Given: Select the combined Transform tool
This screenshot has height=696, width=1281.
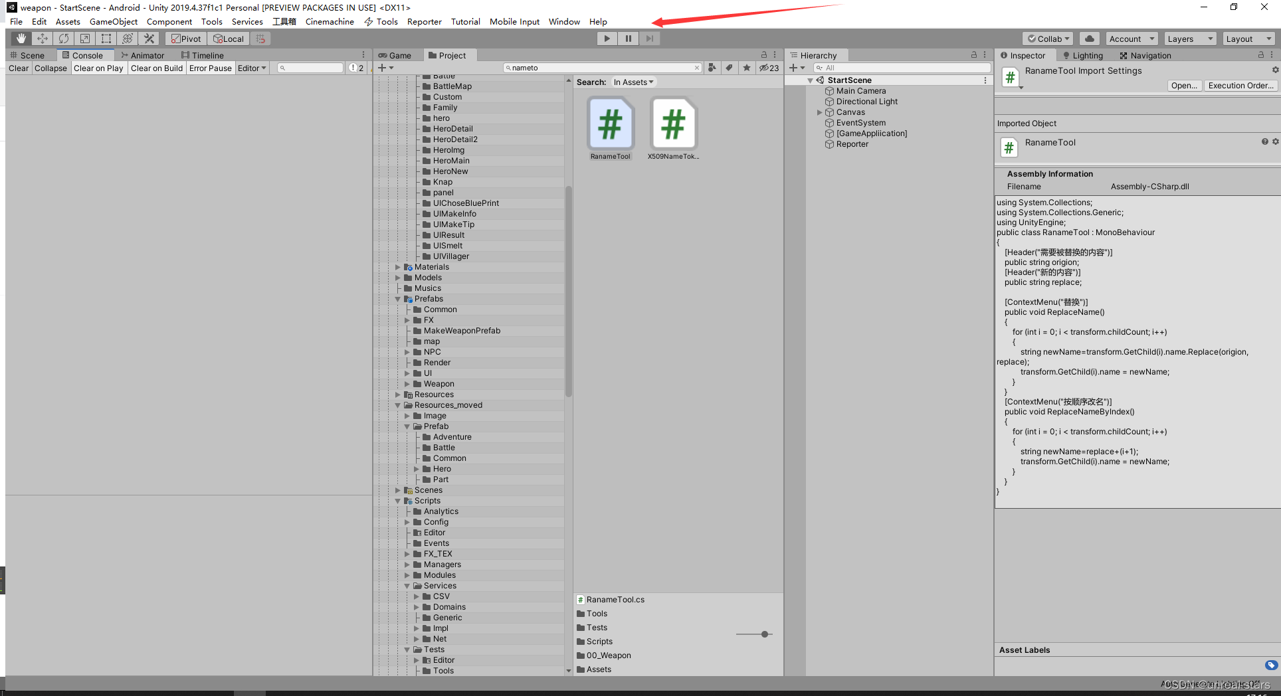Looking at the screenshot, I should pyautogui.click(x=127, y=39).
